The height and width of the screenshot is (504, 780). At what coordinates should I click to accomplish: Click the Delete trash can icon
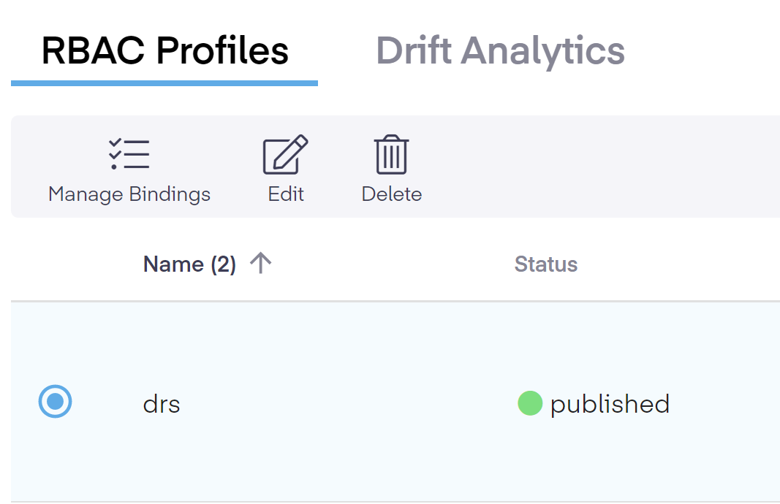(x=391, y=154)
